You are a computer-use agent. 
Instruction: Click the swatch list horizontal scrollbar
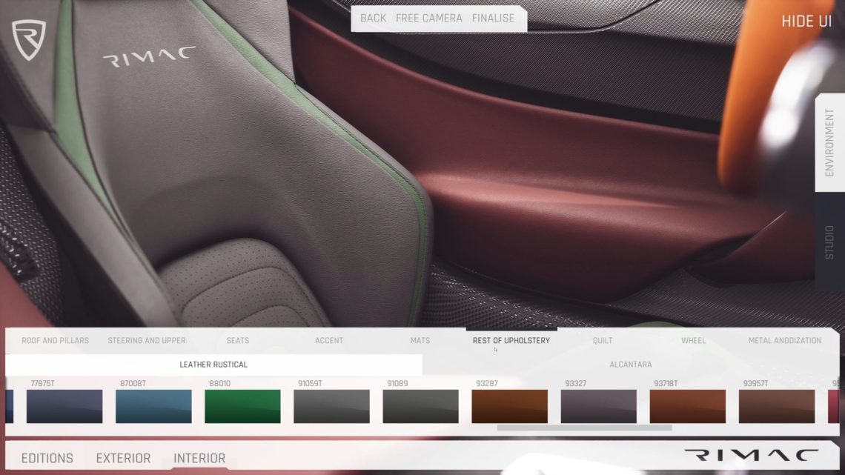[x=584, y=428]
